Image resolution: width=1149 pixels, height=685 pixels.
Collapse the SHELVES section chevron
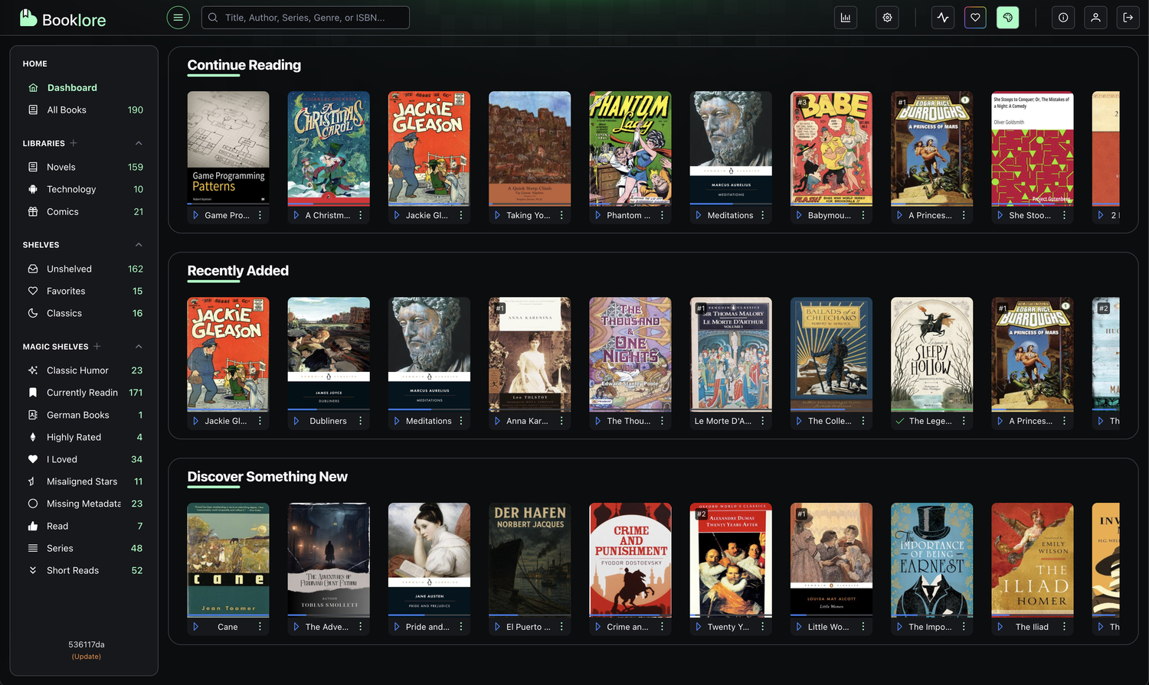pos(139,244)
